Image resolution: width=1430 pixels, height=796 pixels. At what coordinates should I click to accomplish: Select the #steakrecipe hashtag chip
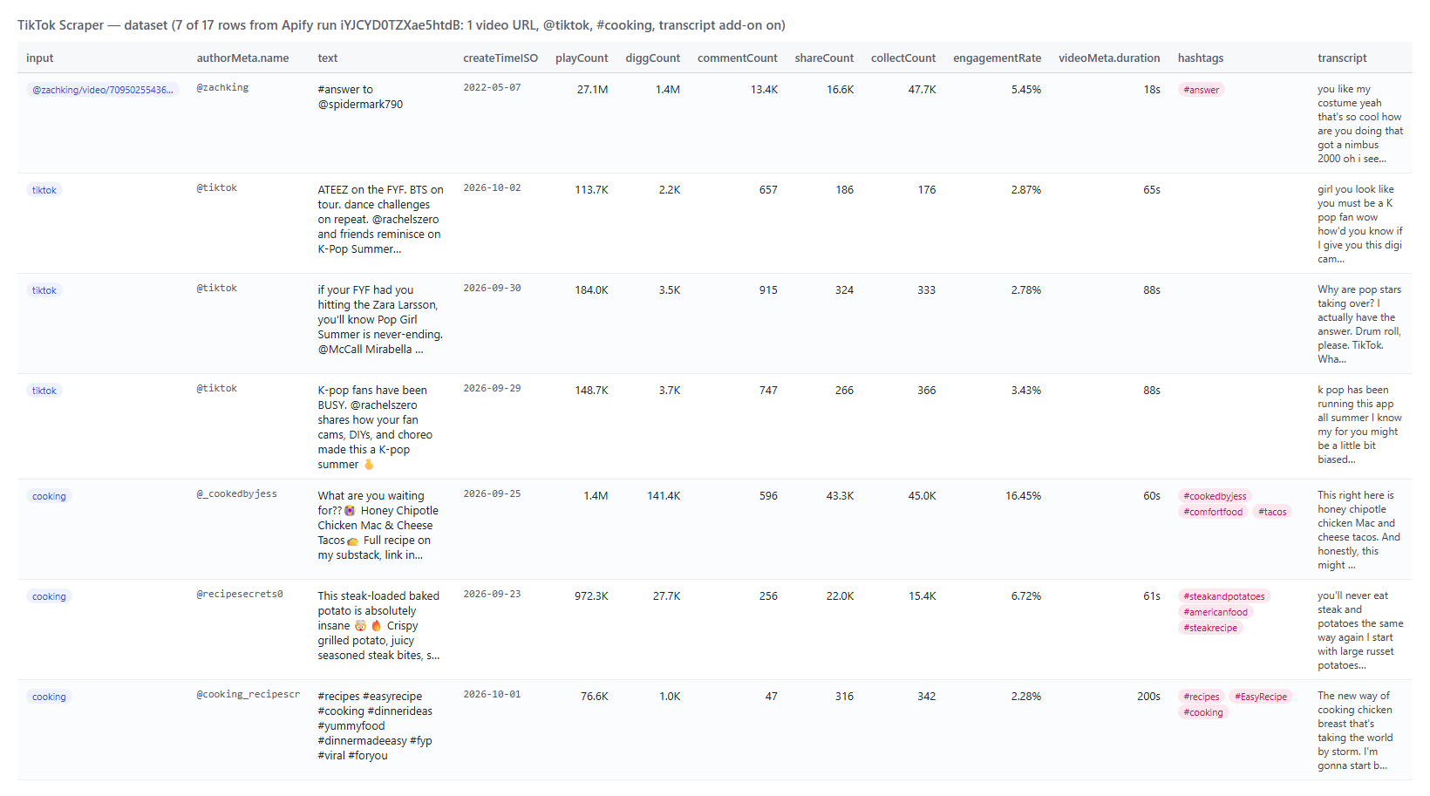(x=1210, y=628)
